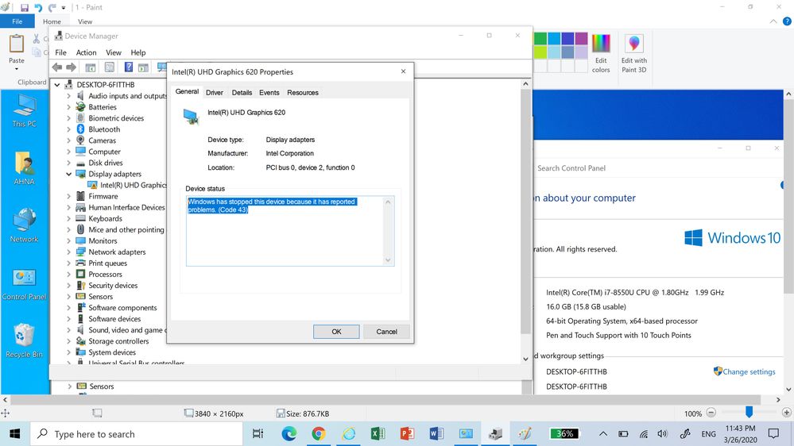Open the Paint File tab

[17, 21]
